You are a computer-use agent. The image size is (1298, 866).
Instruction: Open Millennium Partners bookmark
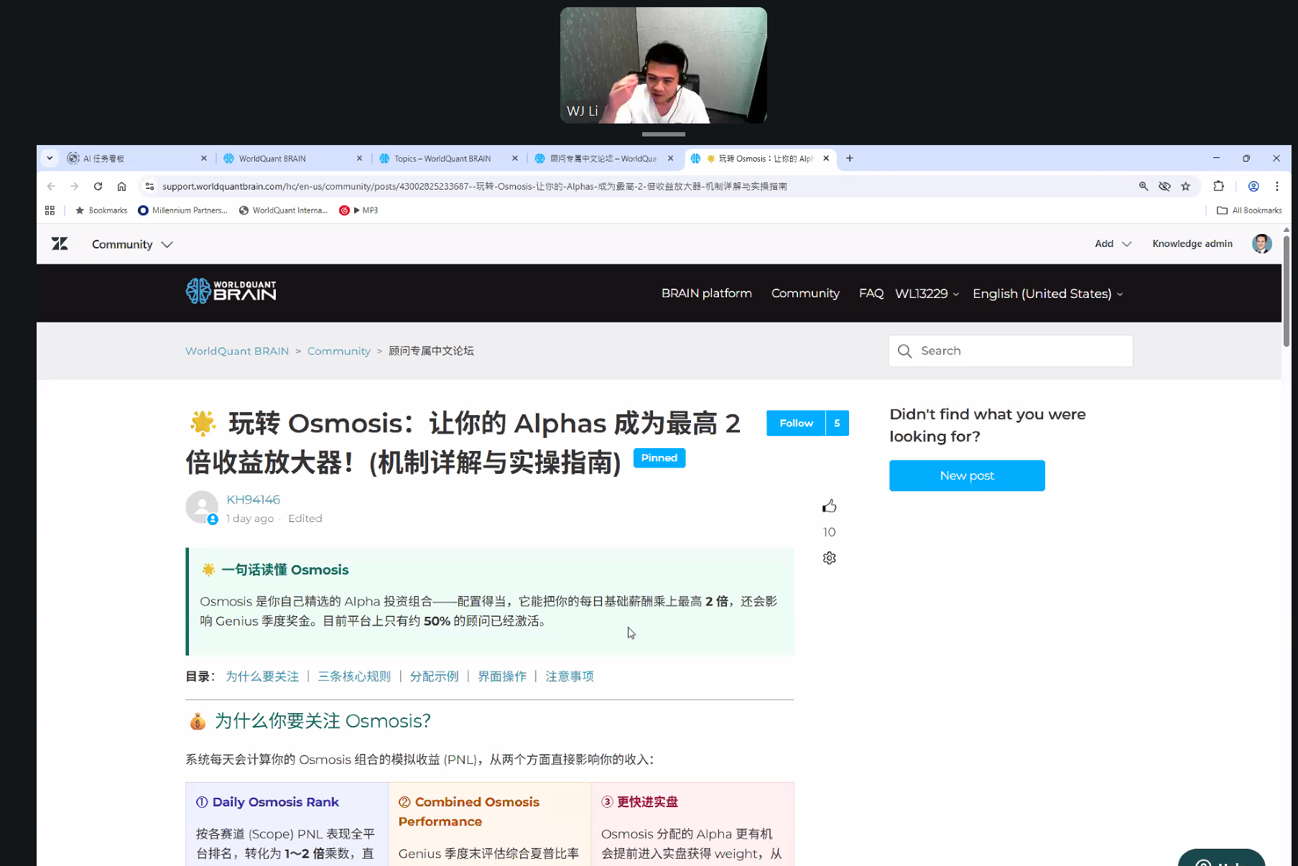[182, 210]
